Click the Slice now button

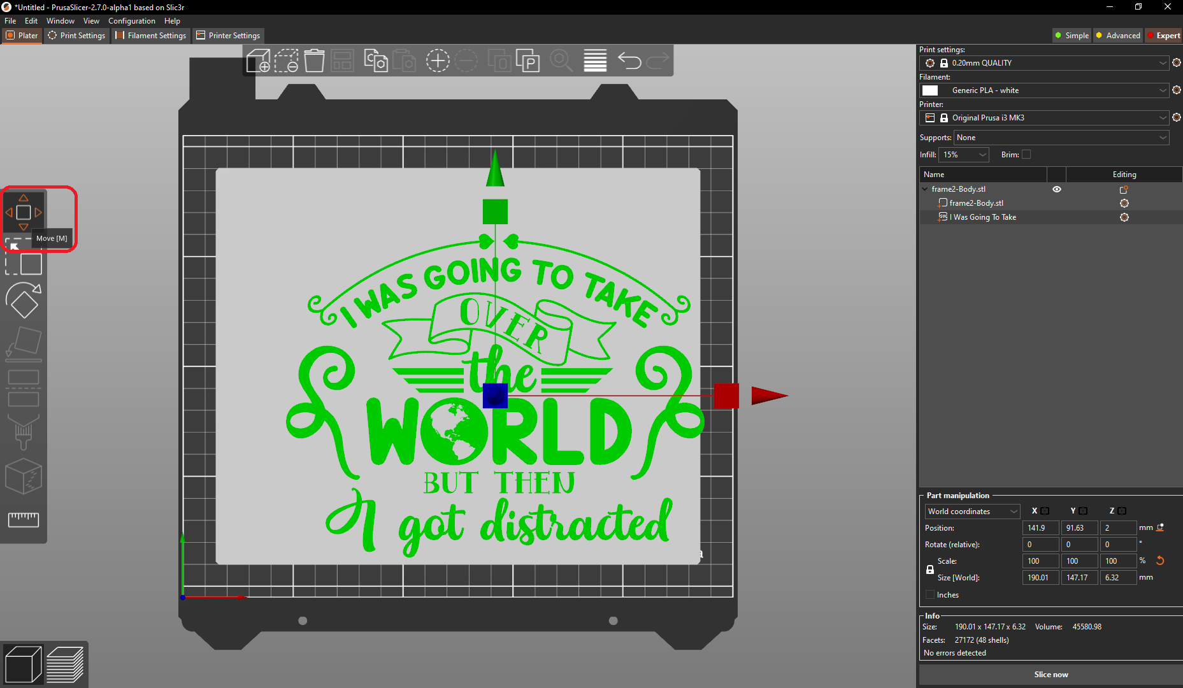pyautogui.click(x=1050, y=674)
